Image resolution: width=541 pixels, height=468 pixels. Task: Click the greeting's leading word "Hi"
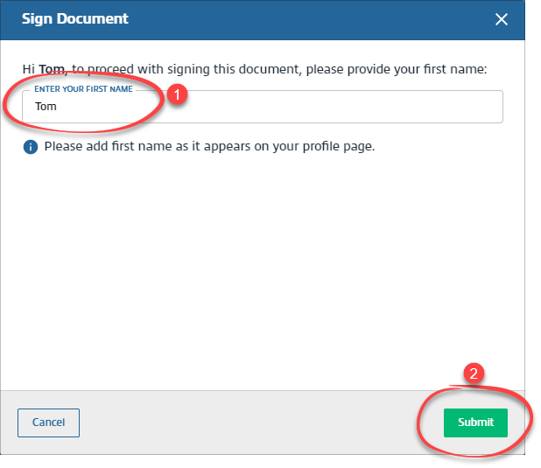[28, 68]
